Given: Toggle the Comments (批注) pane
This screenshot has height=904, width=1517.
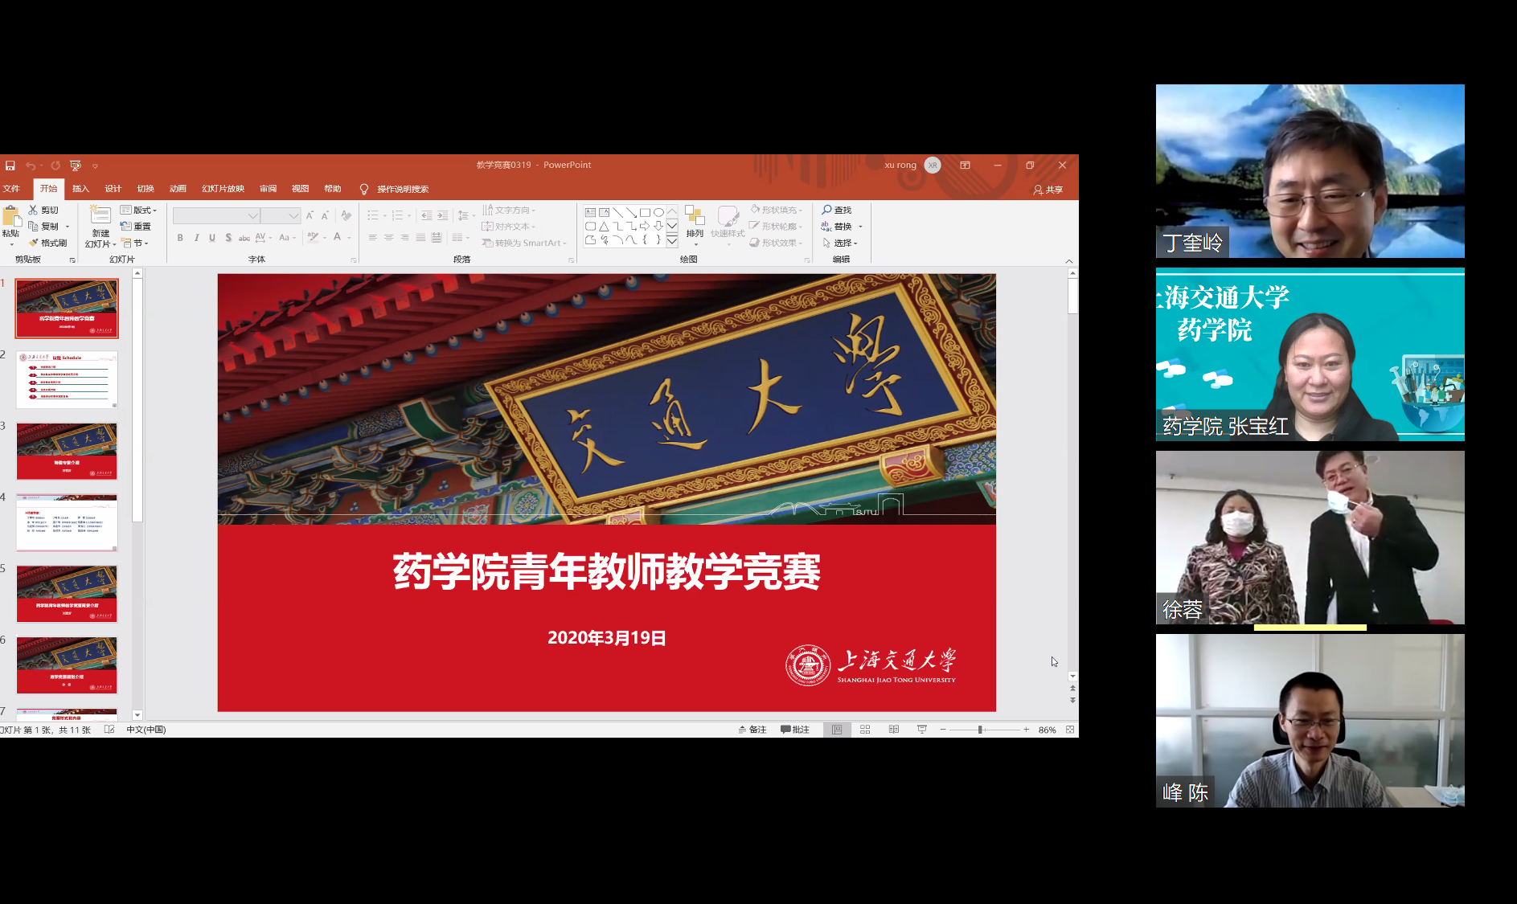Looking at the screenshot, I should coord(795,730).
